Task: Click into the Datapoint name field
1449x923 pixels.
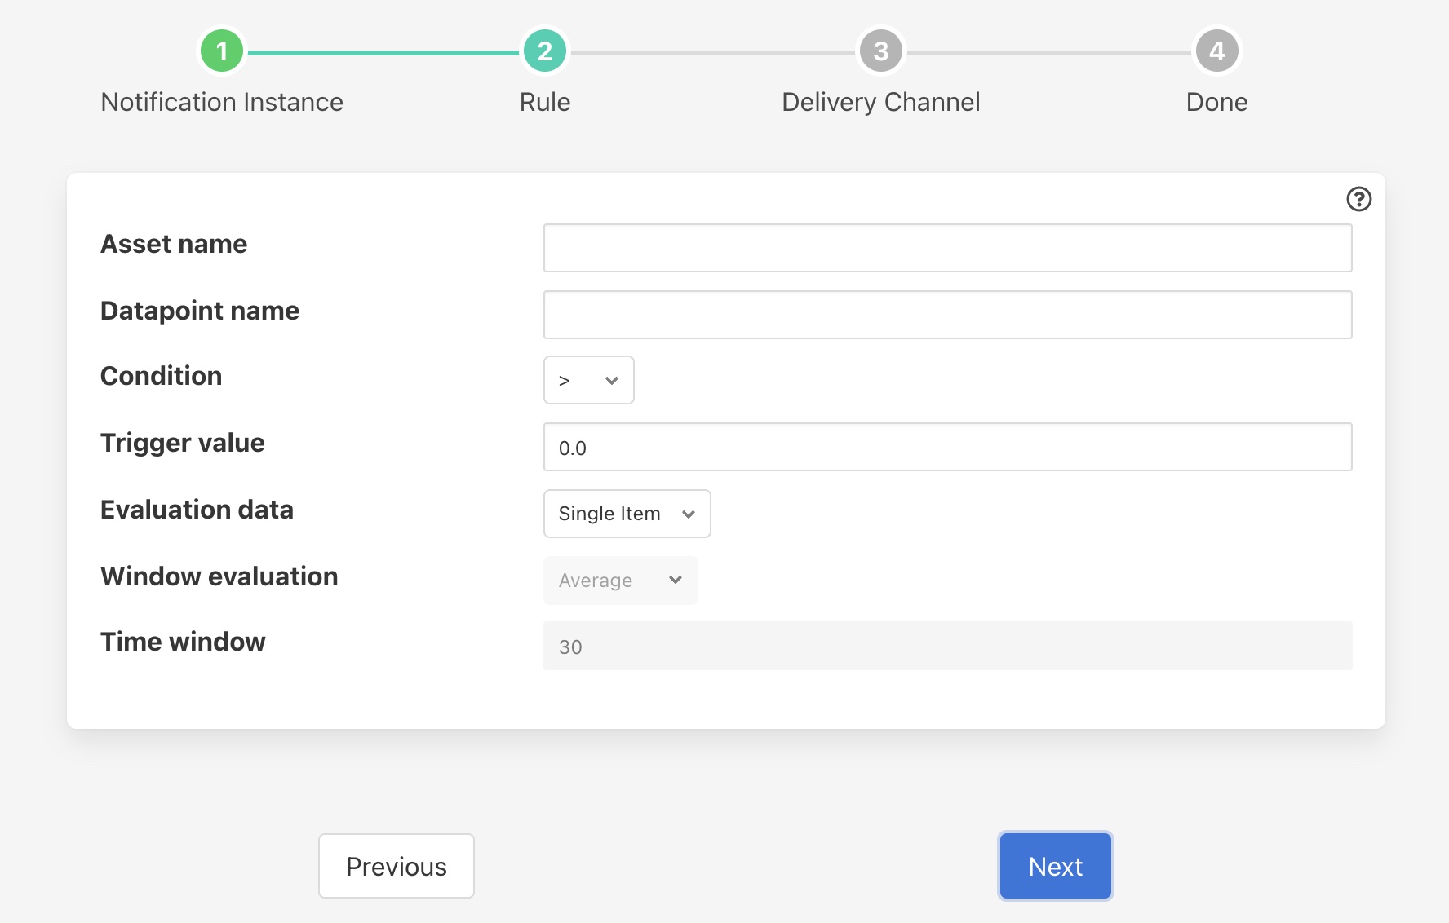Action: tap(947, 315)
